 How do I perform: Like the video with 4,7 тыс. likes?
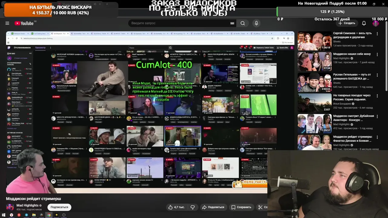click(x=176, y=207)
